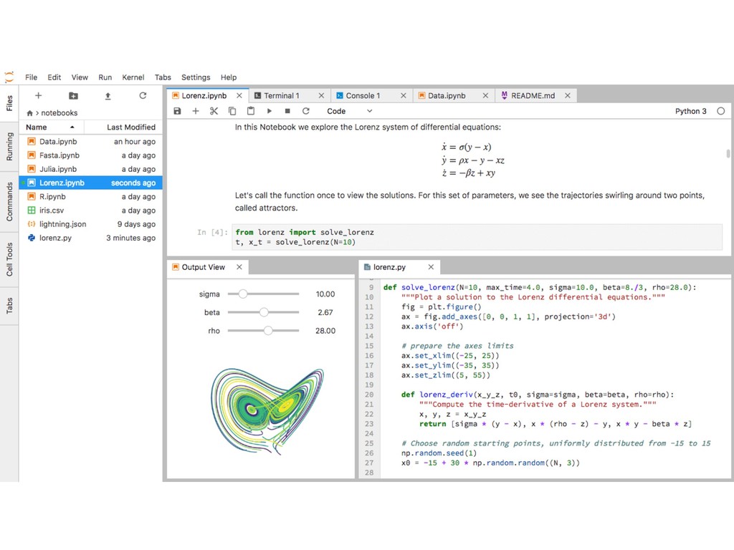Save the notebook with the disk icon
Screen dimensions: 734x550
pyautogui.click(x=177, y=111)
